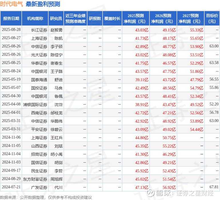Viewport: 220px width, 200px height.
Task: Click the 时代电气 title text
Action: pyautogui.click(x=11, y=4)
